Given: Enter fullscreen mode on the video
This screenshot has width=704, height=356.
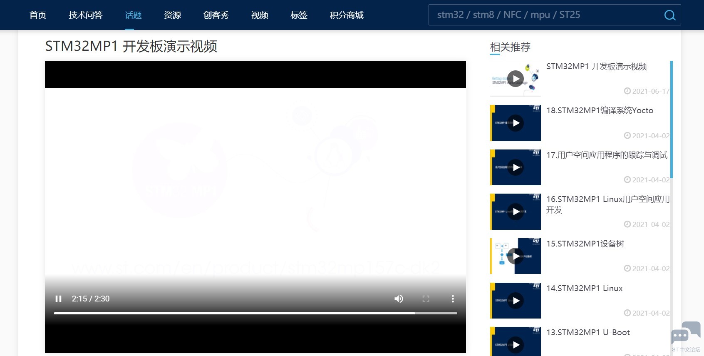Looking at the screenshot, I should click(x=426, y=299).
